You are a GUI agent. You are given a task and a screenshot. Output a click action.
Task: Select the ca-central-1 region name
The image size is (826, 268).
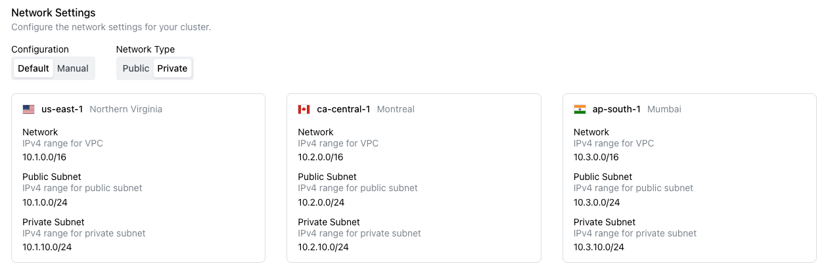pos(344,109)
